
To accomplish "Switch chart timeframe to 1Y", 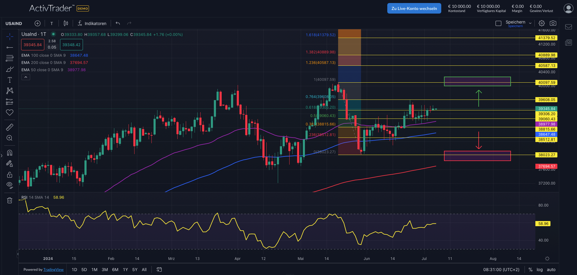I will point(125,269).
